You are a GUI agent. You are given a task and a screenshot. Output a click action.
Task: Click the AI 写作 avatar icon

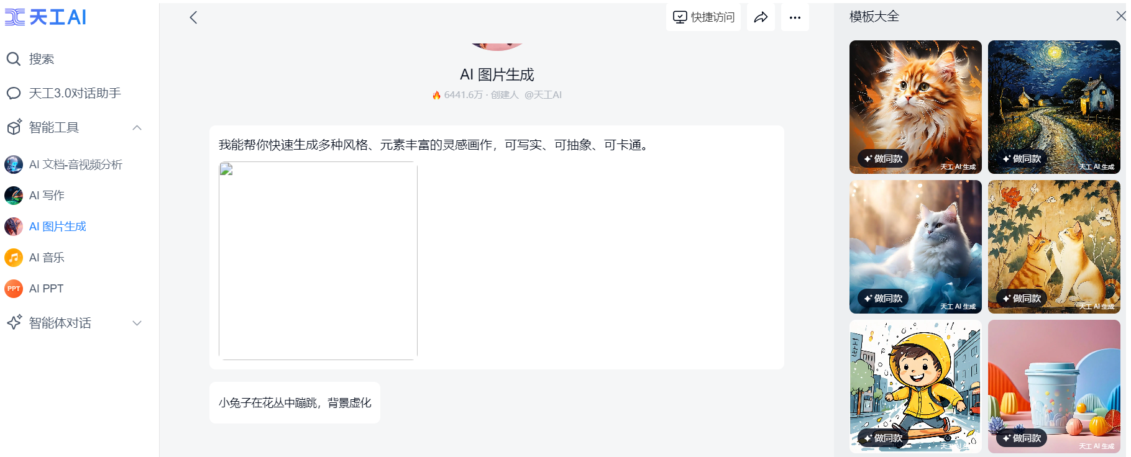coord(14,196)
